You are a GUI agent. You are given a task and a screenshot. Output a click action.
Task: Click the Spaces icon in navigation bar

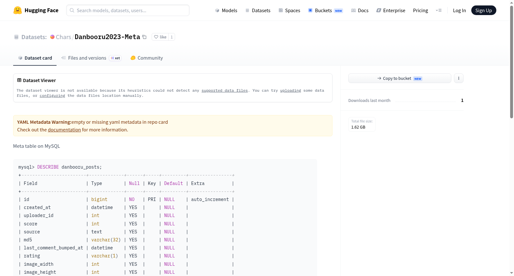click(281, 10)
